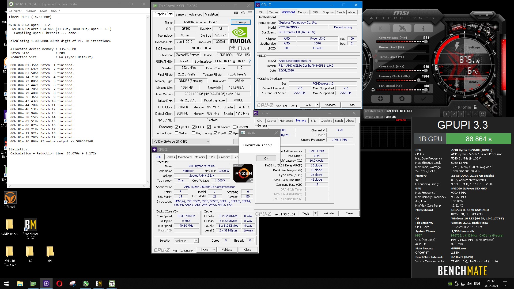This screenshot has width=514, height=289.
Task: Open VRMark desktop shortcut
Action: pos(10,200)
